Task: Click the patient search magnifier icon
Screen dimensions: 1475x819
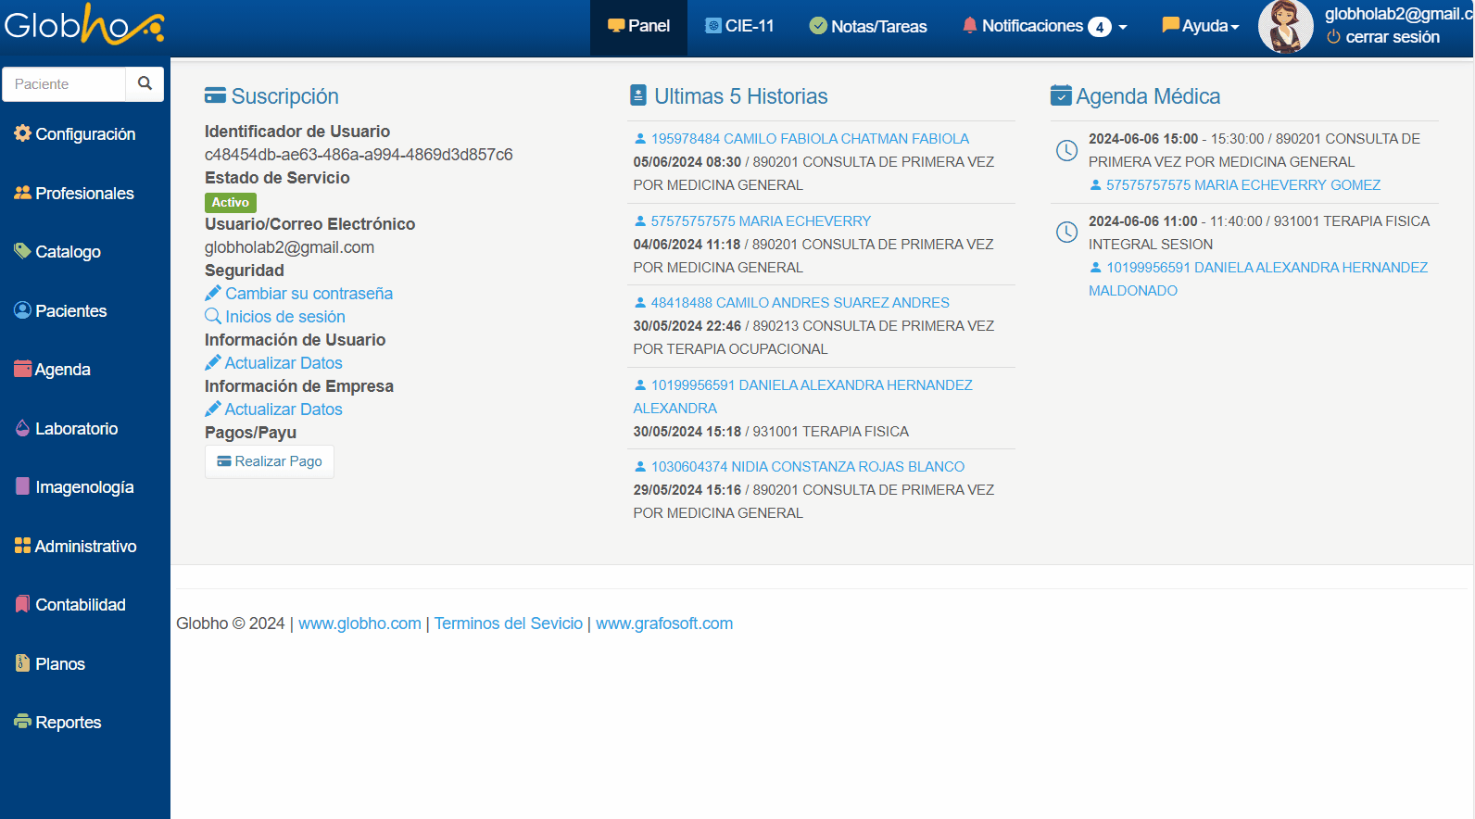Action: 145,83
